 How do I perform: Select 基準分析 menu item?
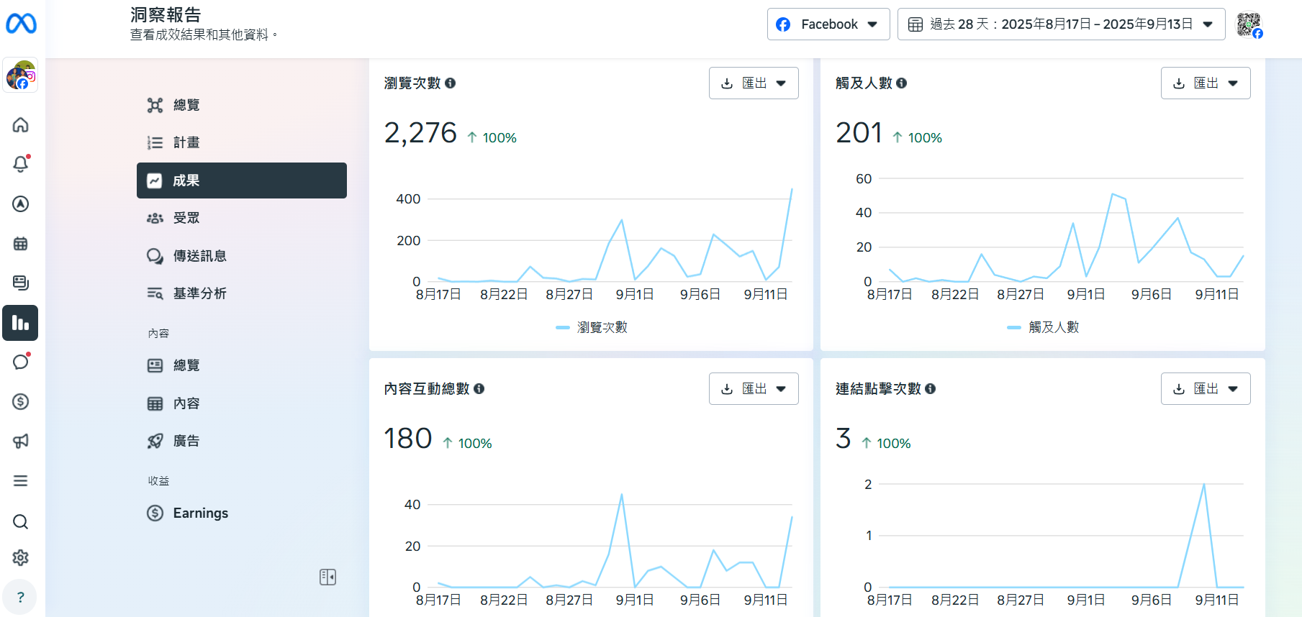[x=199, y=293]
